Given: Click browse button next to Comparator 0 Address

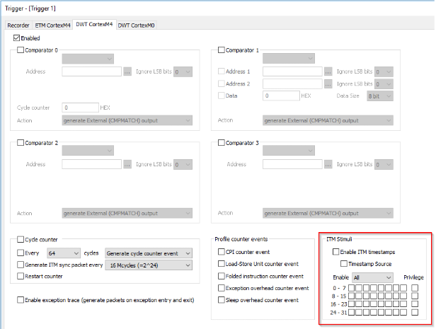Looking at the screenshot, I should (127, 71).
